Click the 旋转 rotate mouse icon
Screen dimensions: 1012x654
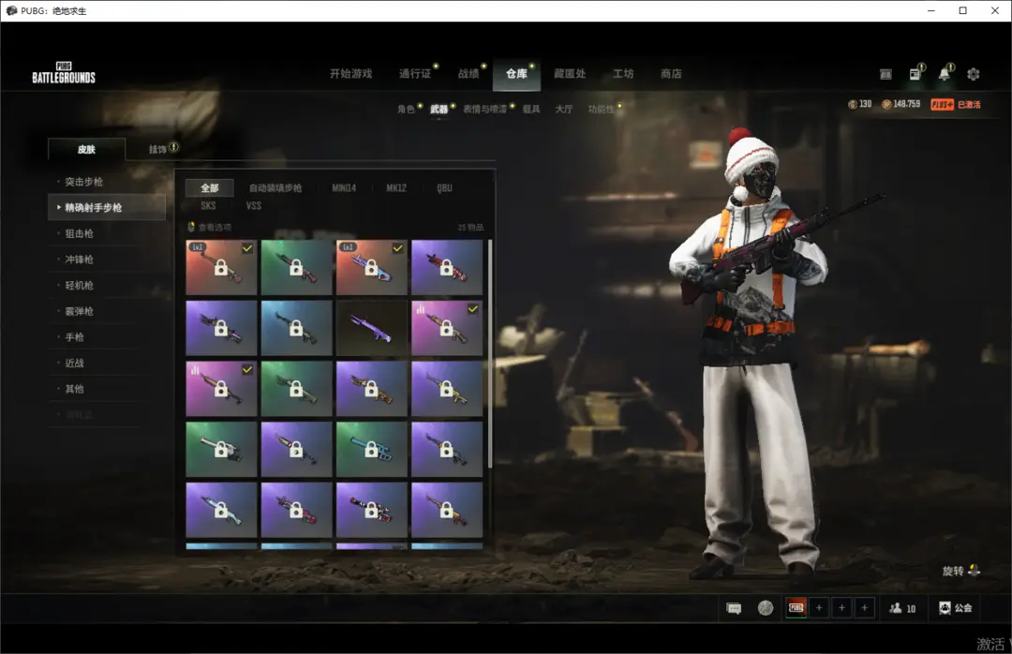974,571
